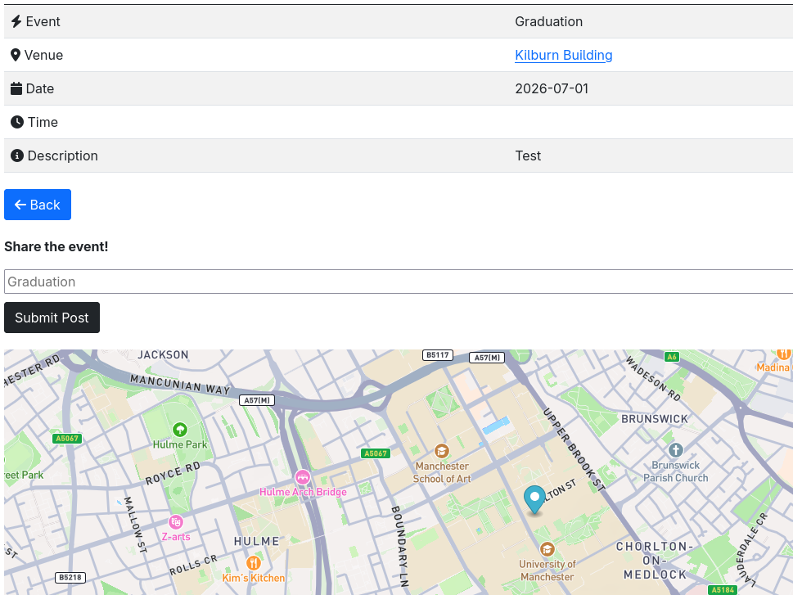
Task: Click the Hulme Arch Bridge pink icon
Action: coord(303,477)
